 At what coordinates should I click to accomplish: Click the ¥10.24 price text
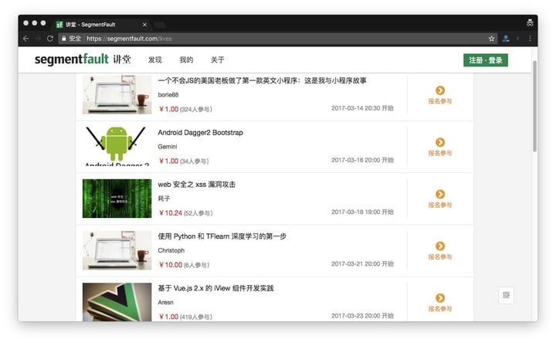coord(170,212)
